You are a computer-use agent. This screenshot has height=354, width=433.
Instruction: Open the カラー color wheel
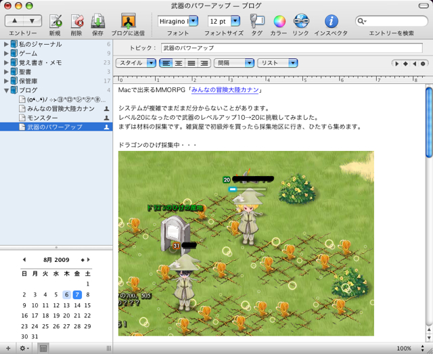pos(279,22)
